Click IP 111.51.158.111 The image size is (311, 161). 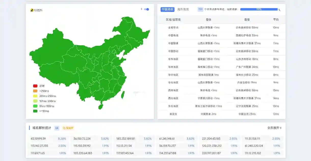click(252, 139)
